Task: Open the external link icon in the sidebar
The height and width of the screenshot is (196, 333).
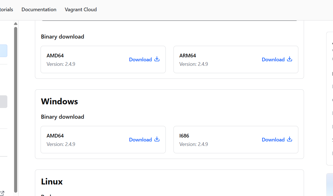Action: [x=2, y=193]
